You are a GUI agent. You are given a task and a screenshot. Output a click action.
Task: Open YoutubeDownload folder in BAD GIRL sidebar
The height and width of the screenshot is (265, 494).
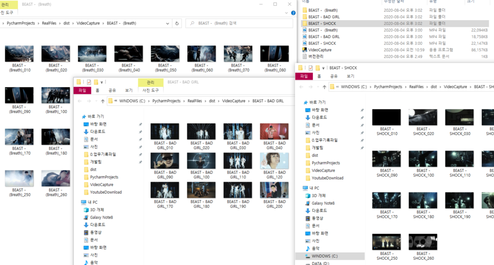pyautogui.click(x=103, y=192)
